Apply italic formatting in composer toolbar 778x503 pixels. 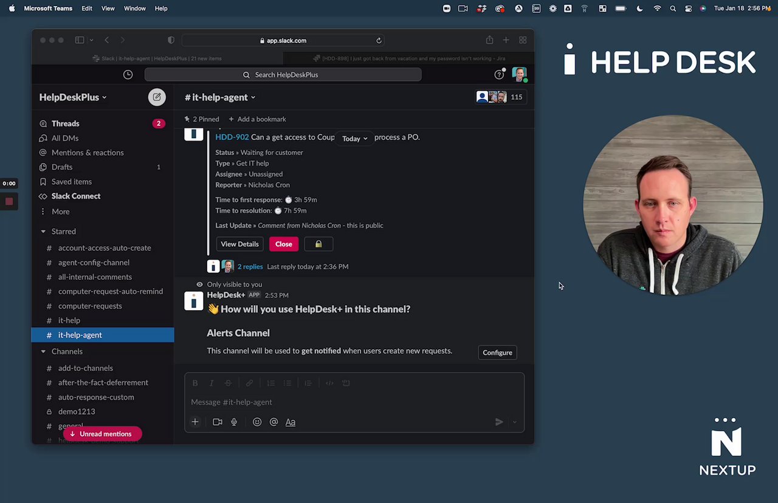[212, 383]
